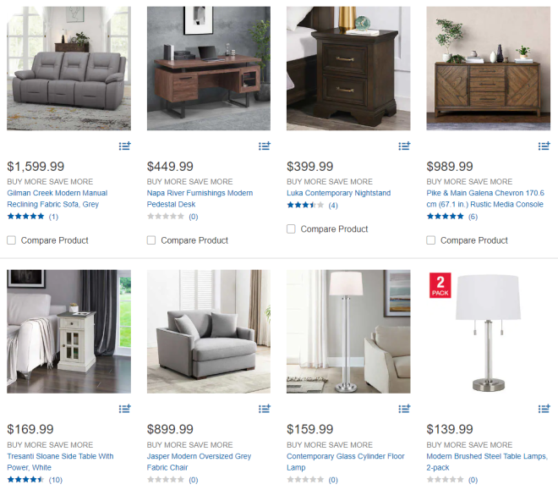Click add-to-list icon for Napa River desk
Image resolution: width=558 pixels, height=490 pixels.
point(265,146)
